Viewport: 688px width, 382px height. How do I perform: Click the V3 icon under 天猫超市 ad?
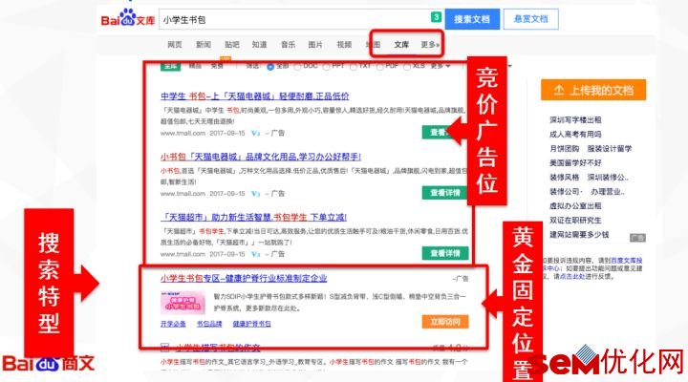(x=256, y=254)
